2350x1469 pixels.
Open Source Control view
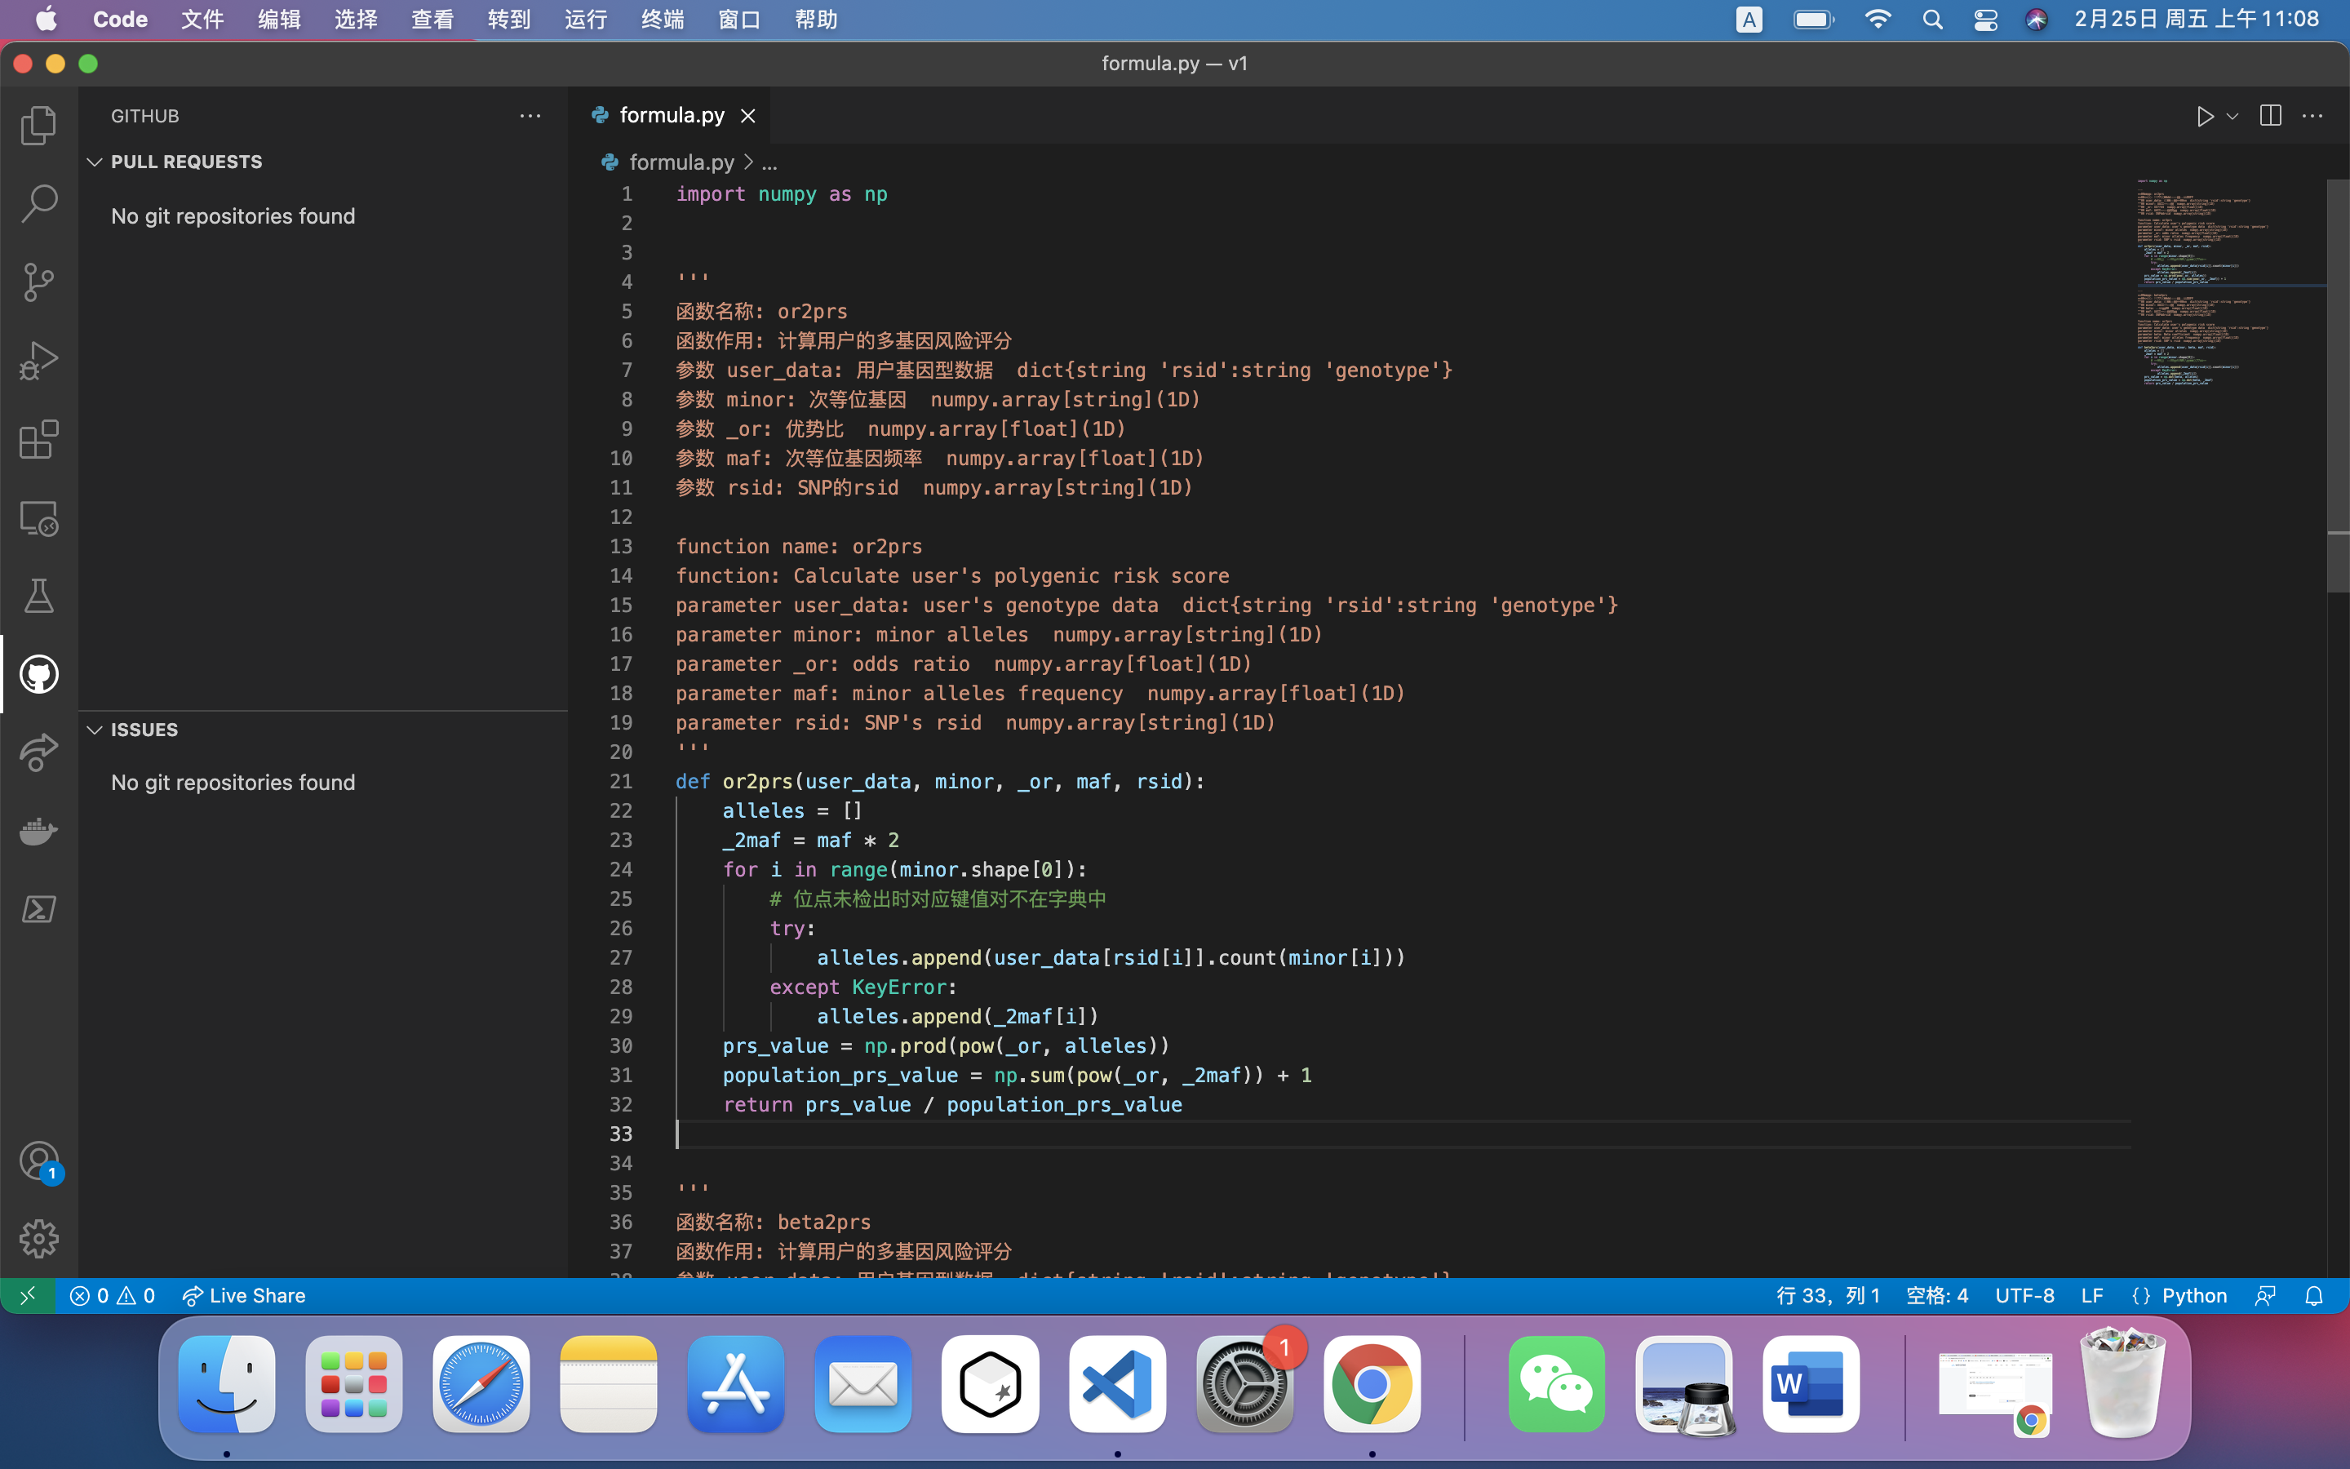coord(39,282)
